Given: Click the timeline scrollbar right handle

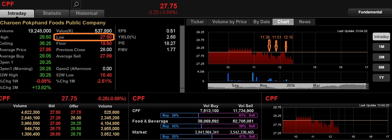Looking at the screenshot, I should pyautogui.click(x=368, y=86).
